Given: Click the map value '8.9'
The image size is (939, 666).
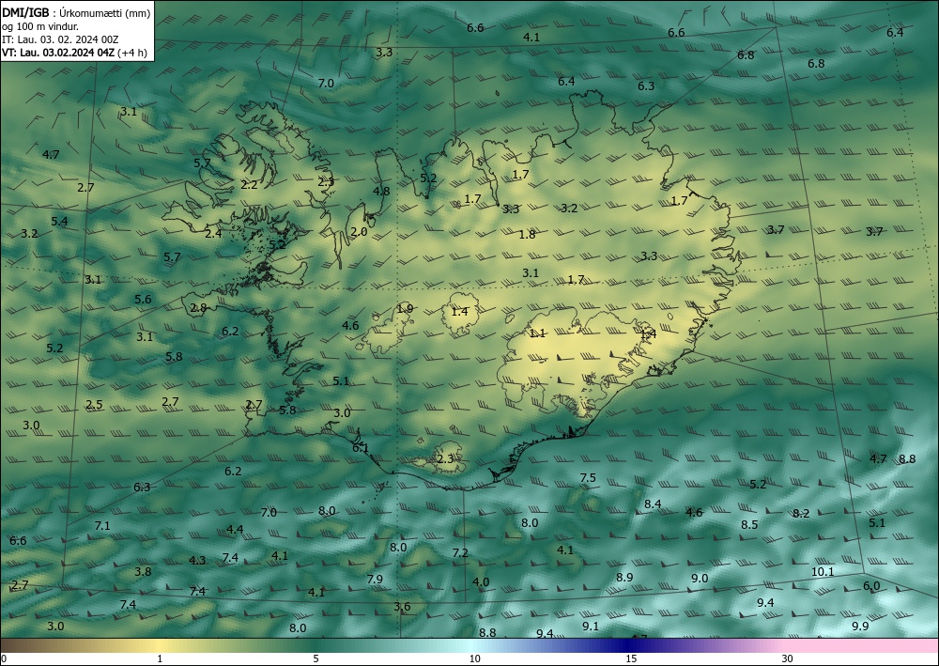Looking at the screenshot, I should pyautogui.click(x=624, y=578).
